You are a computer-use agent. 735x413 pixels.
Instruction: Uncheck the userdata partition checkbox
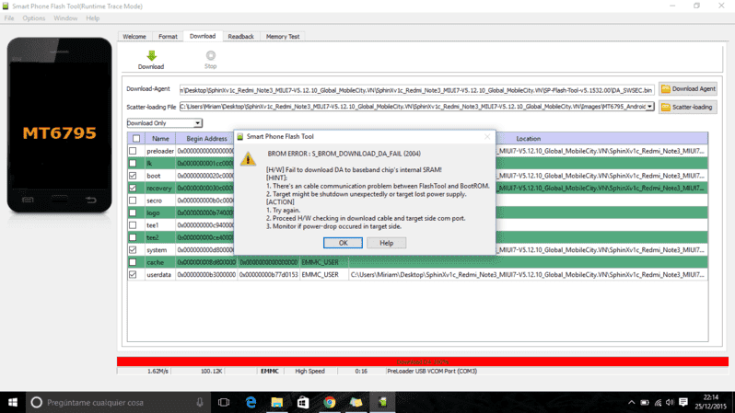[x=133, y=274]
